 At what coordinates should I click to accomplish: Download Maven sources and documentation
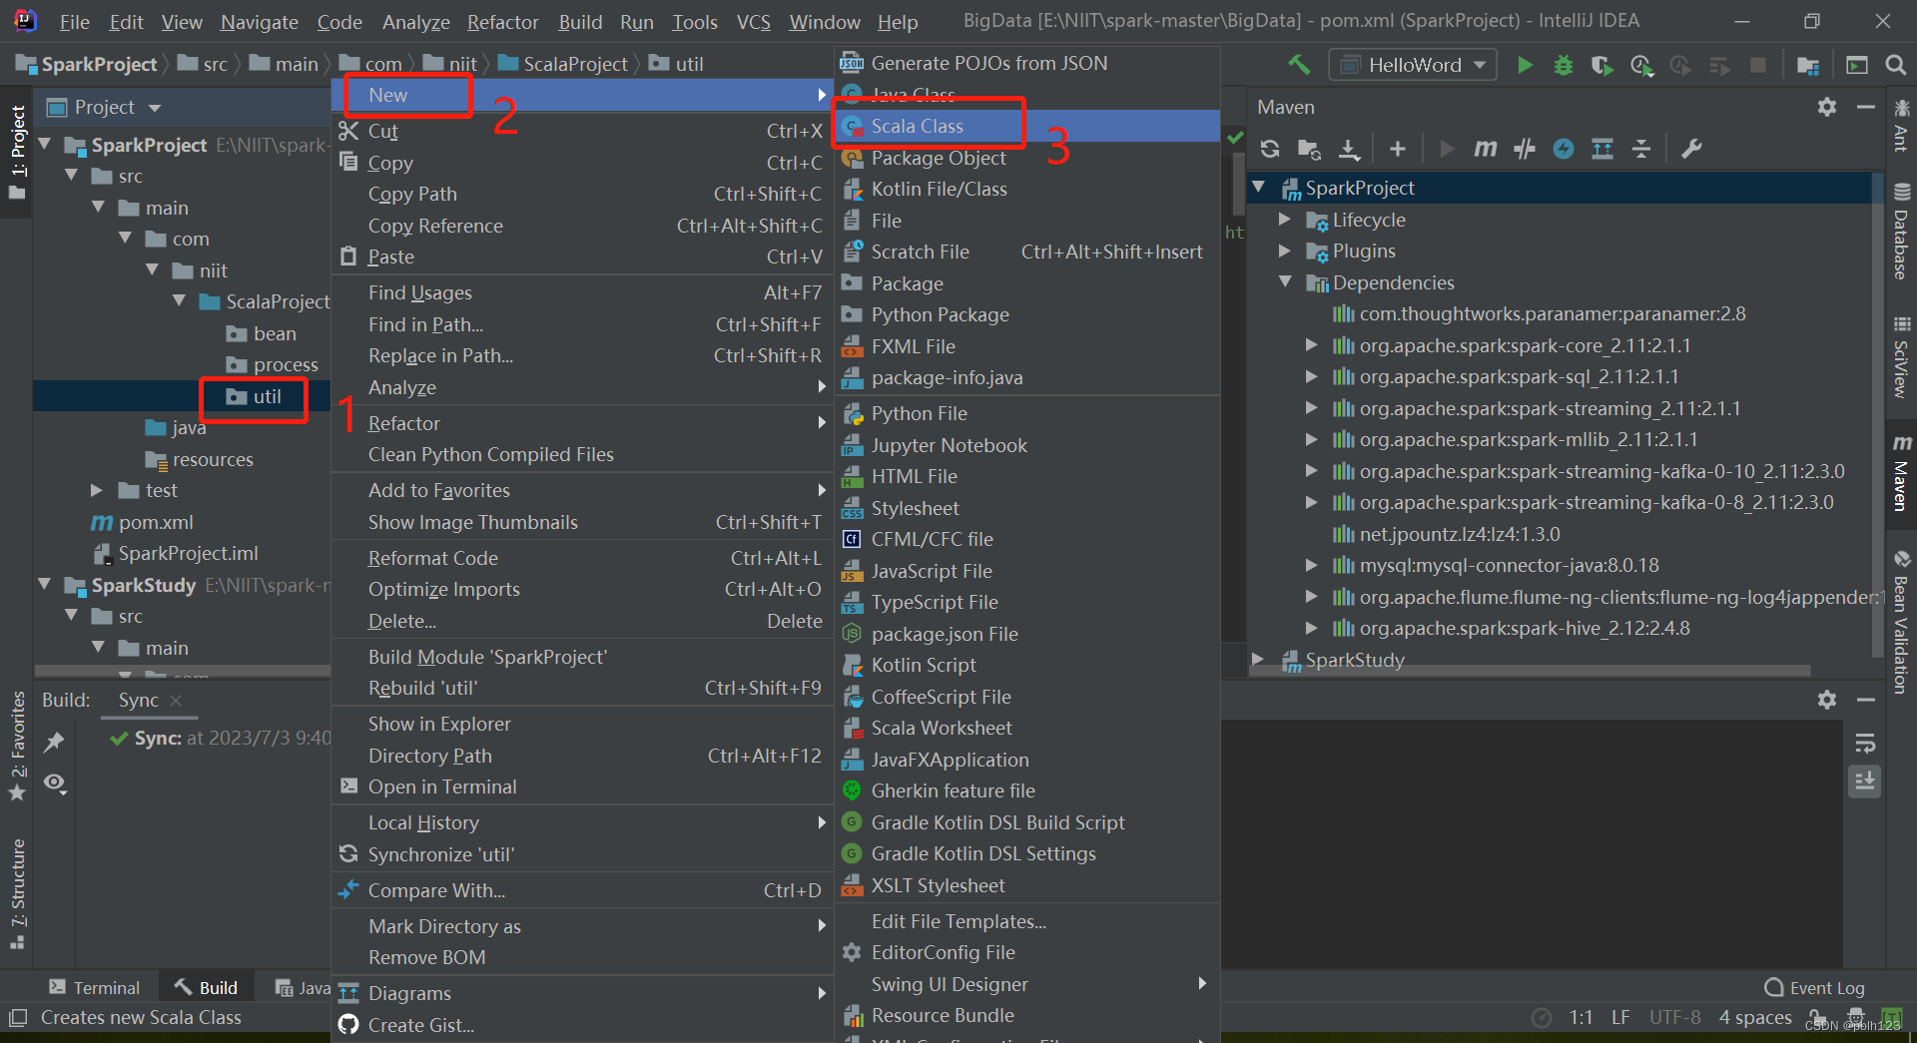click(x=1349, y=149)
